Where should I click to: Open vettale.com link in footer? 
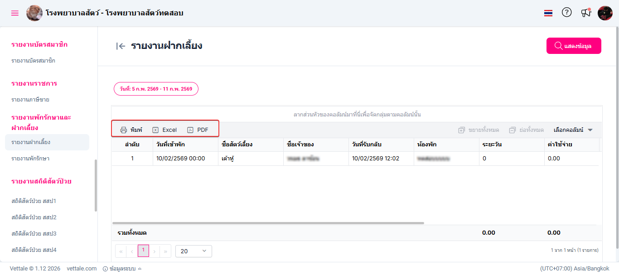point(82,269)
